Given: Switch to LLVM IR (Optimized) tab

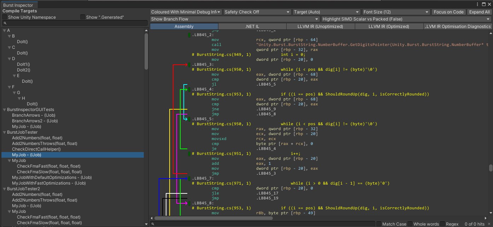Looking at the screenshot, I should click(x=389, y=27).
